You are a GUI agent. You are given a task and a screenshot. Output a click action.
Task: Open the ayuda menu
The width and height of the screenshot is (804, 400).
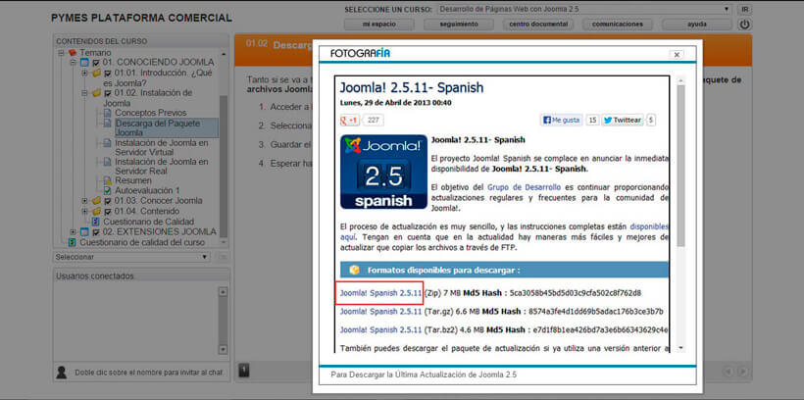[697, 25]
